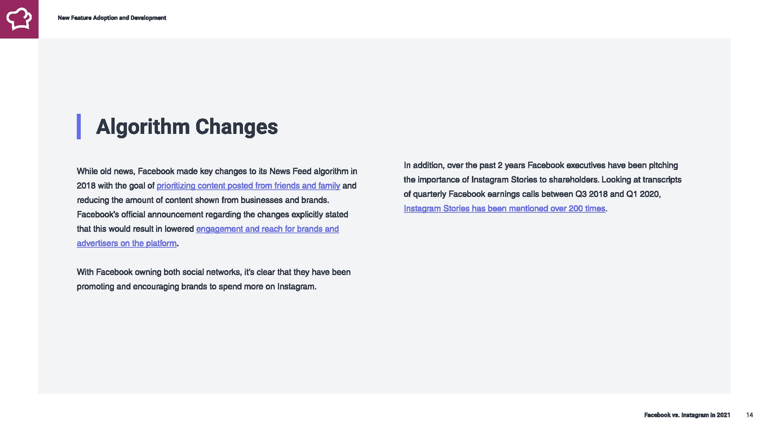Click the chef hat logo icon
769x432 pixels.
point(19,19)
